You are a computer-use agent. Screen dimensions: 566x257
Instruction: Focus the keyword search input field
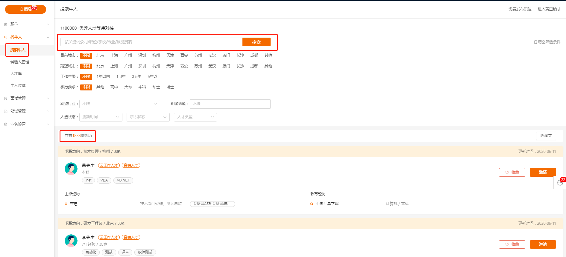click(x=151, y=42)
